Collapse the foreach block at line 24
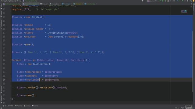 [11, 60]
